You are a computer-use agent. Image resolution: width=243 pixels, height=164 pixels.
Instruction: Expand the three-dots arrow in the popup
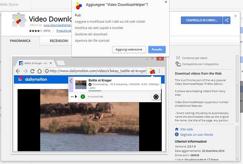click(74, 97)
